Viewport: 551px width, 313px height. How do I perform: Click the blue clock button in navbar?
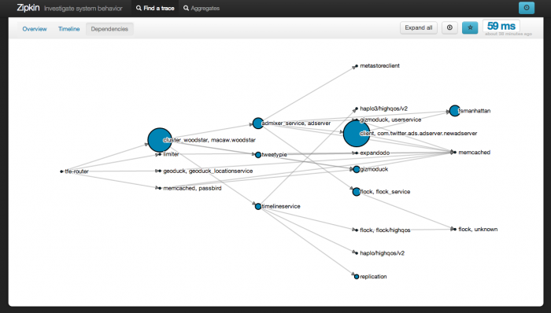point(527,8)
